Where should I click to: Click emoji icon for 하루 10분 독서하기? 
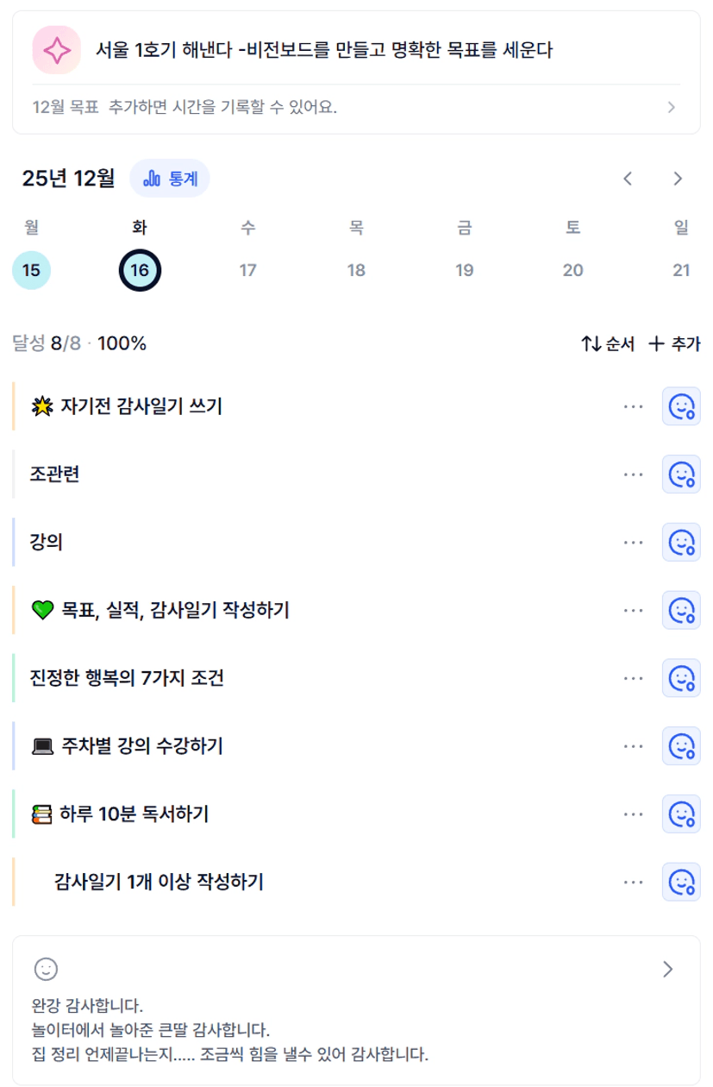[x=681, y=814]
